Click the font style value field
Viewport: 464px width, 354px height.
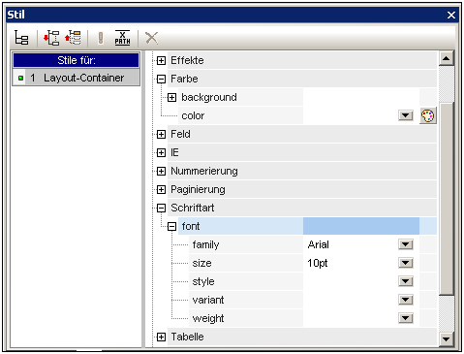[352, 281]
